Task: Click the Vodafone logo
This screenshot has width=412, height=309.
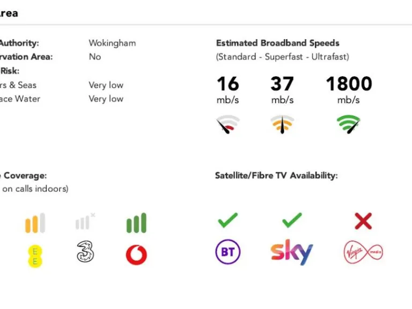Action: tap(136, 255)
